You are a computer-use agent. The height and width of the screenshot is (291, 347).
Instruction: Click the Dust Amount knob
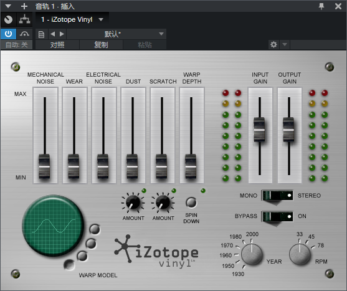click(133, 203)
